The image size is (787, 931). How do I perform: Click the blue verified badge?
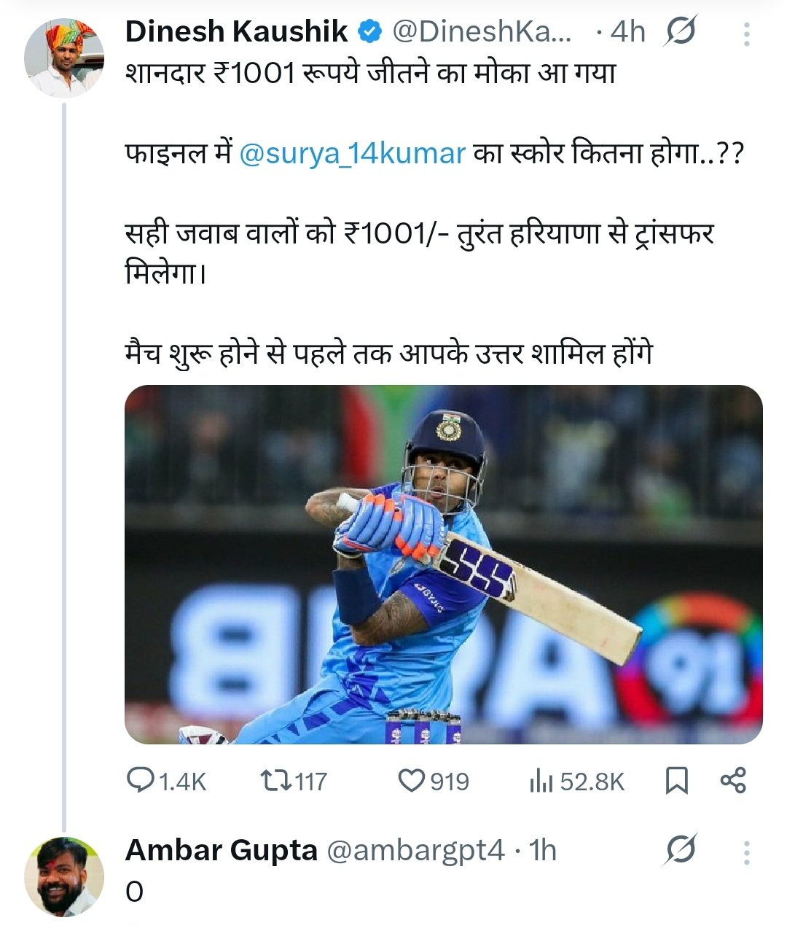[x=371, y=32]
